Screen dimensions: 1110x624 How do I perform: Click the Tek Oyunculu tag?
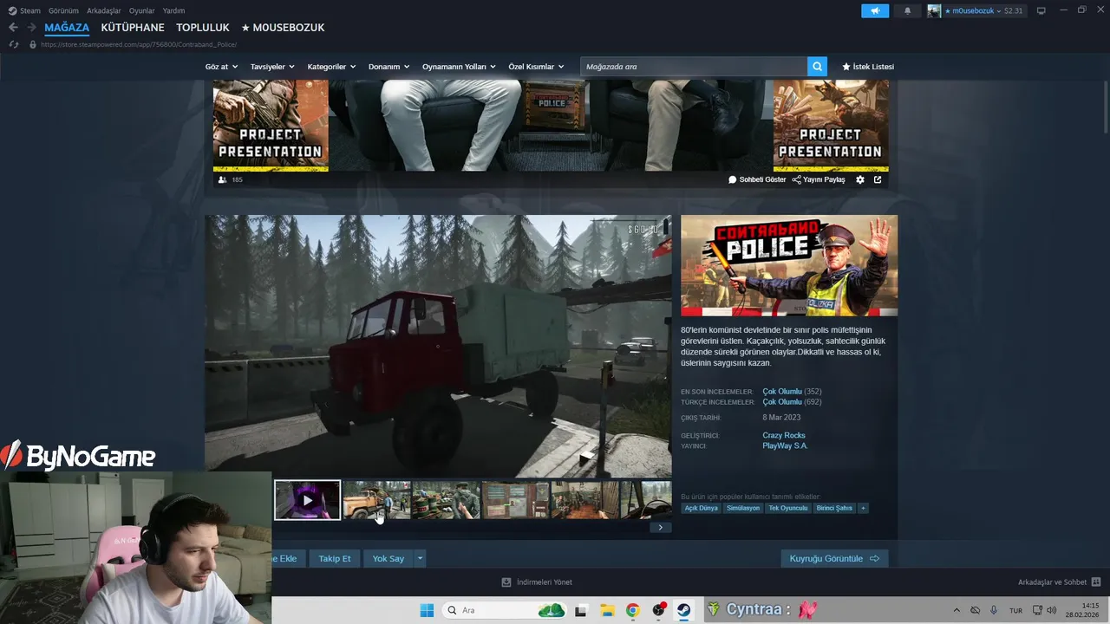pos(787,508)
